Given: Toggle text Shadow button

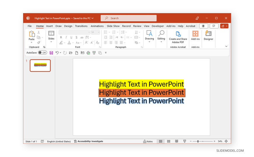Looking at the screenshot, I should (76, 37).
